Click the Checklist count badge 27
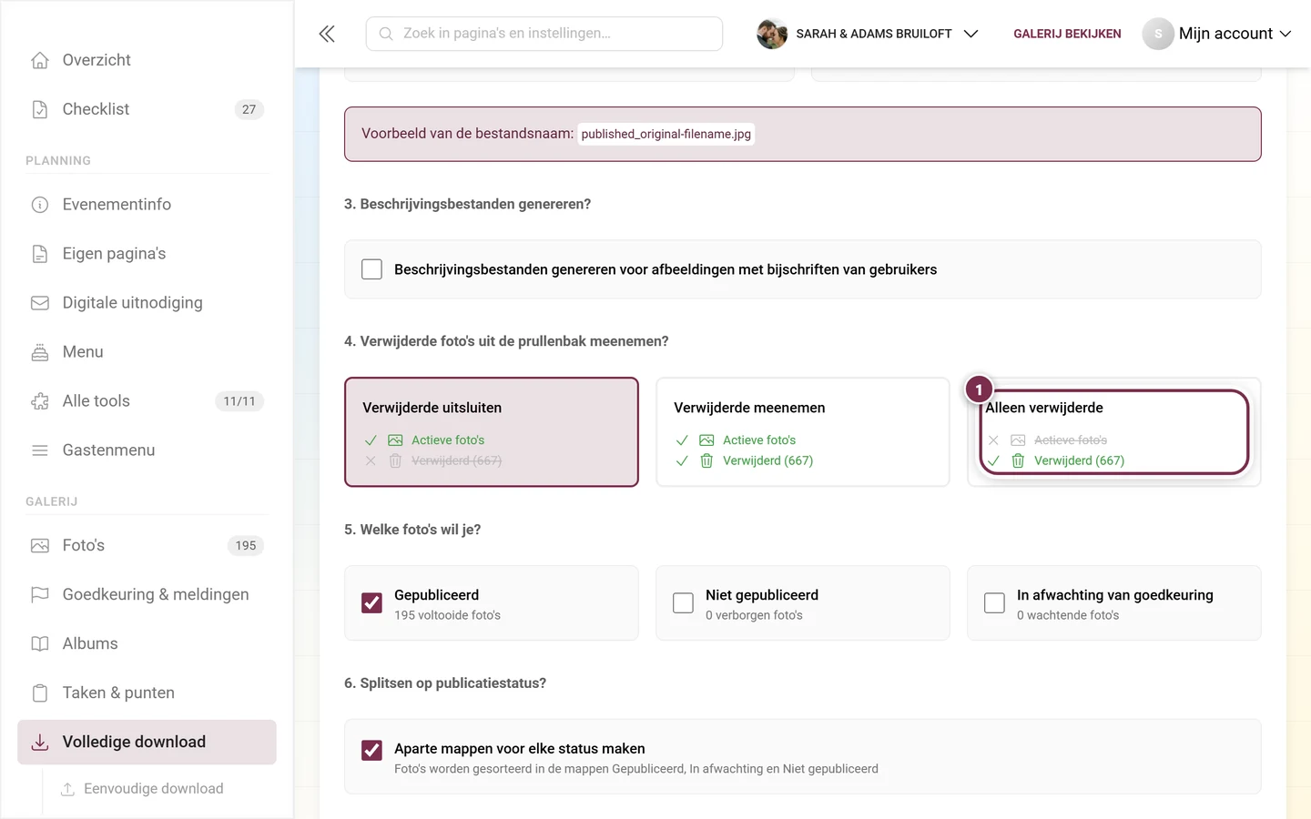The image size is (1311, 819). (249, 109)
